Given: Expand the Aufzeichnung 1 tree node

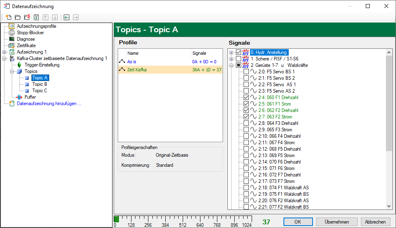Looking at the screenshot, I should (x=4, y=52).
